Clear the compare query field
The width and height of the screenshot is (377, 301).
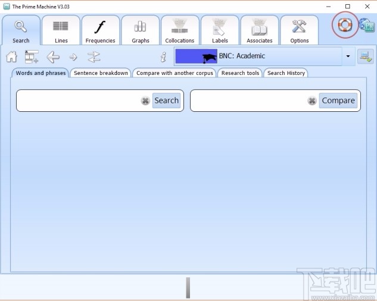(312, 101)
